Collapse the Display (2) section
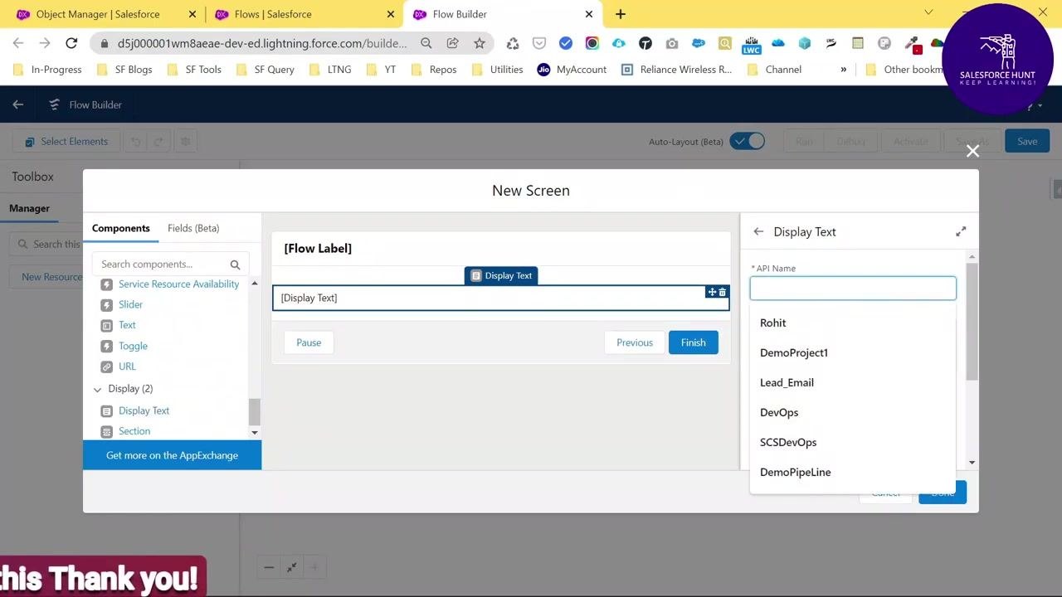Screen dimensions: 1062x597 [x=98, y=389]
